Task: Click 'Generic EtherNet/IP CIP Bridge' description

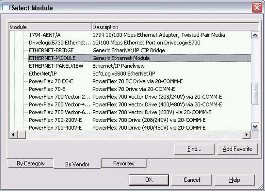Action: (x=129, y=51)
